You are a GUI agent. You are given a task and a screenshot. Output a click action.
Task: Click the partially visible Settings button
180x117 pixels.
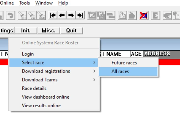click(x=7, y=31)
